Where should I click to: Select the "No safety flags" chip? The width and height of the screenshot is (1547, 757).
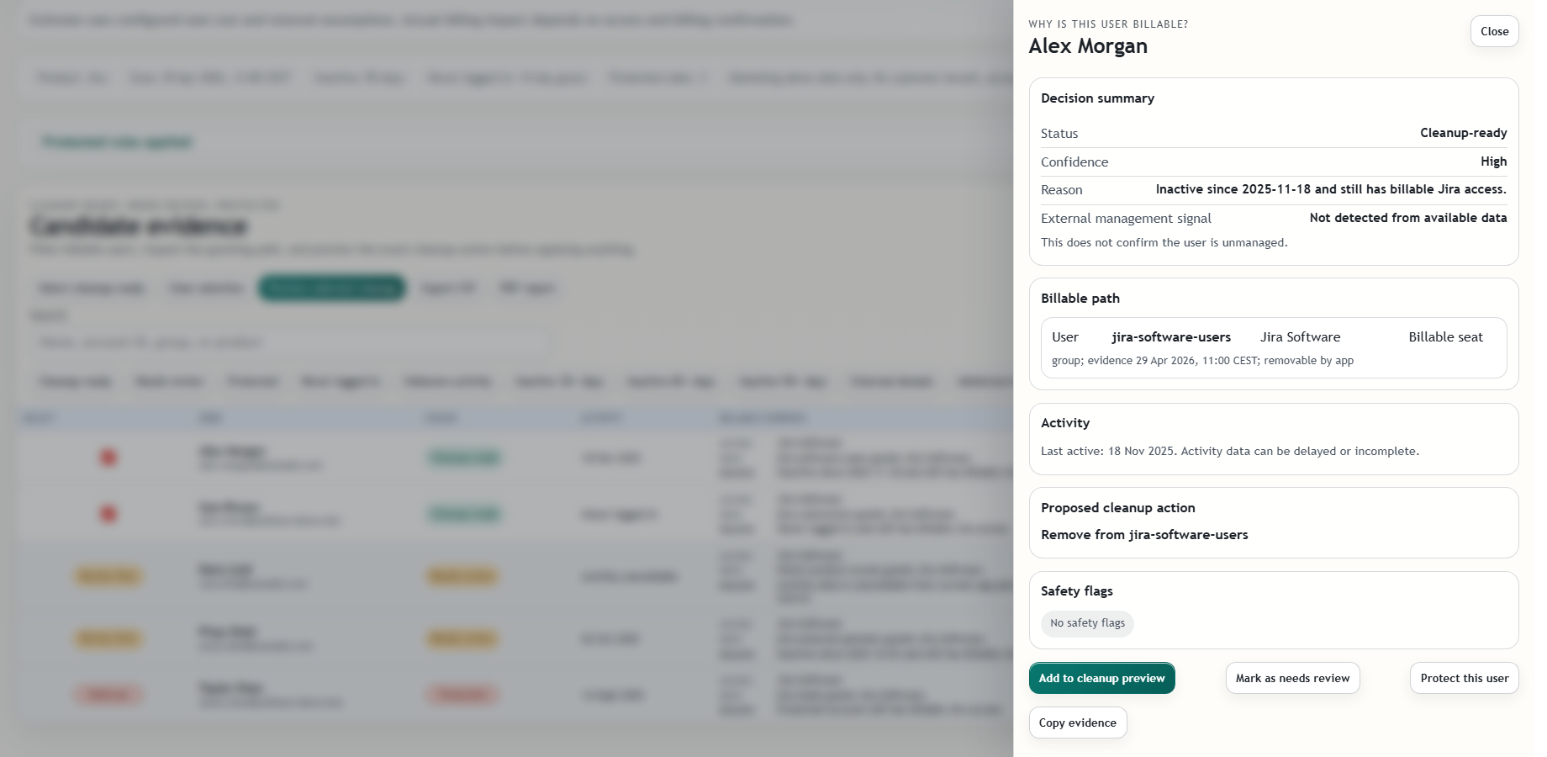(1087, 623)
